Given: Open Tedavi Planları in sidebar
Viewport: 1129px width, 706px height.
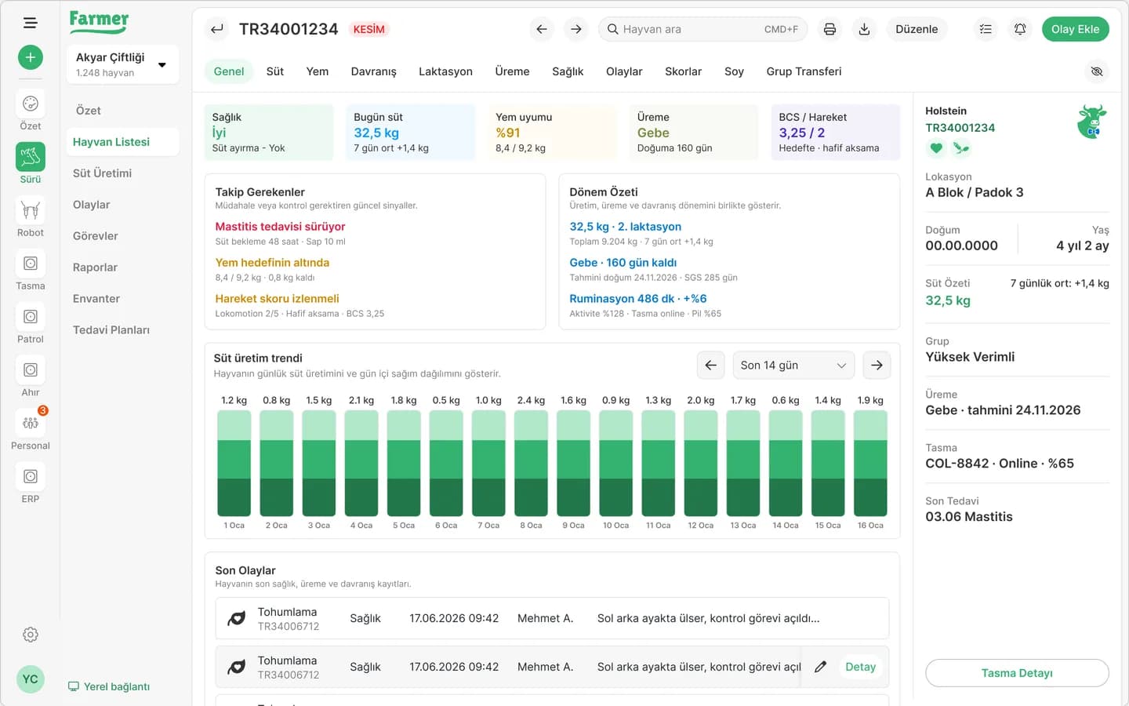Looking at the screenshot, I should pyautogui.click(x=111, y=330).
